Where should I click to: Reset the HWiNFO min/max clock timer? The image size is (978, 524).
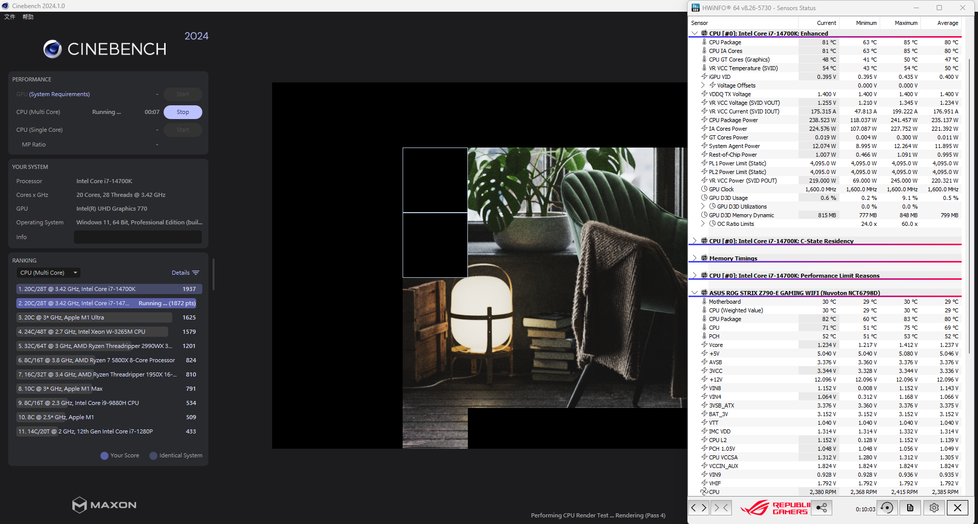pos(887,507)
